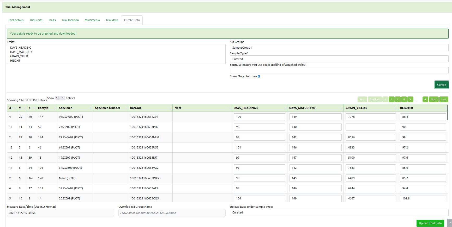Go to page 3 of the table
452x227 pixels.
[x=398, y=99]
